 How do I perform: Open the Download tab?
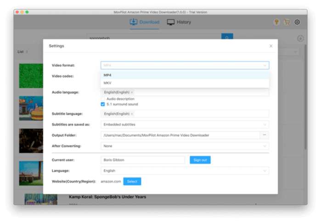(145, 22)
